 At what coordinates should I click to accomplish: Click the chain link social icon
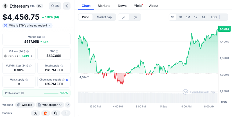tap(66, 113)
